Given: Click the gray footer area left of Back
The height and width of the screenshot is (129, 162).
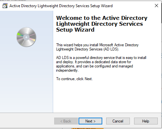Looking at the screenshot, I should [x=27, y=121].
